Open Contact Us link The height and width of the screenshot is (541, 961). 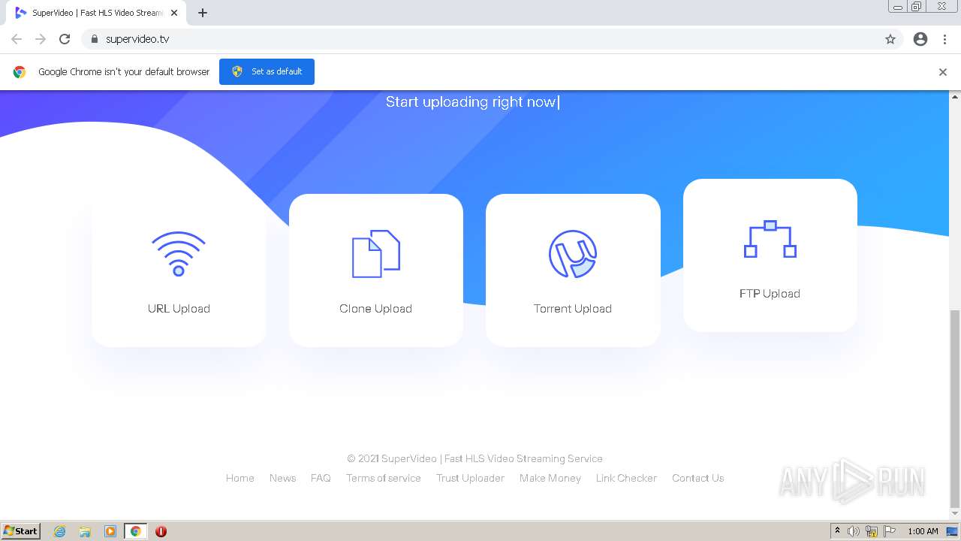[x=698, y=478]
